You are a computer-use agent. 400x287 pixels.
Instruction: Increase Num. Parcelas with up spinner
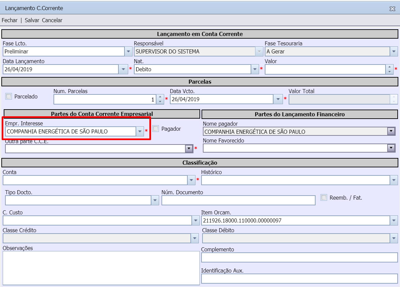pyautogui.click(x=160, y=97)
